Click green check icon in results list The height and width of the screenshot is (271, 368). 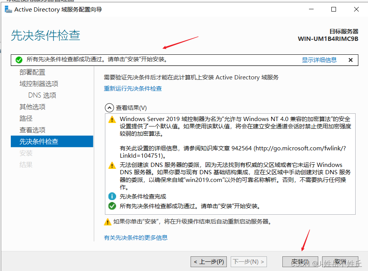[112, 206]
